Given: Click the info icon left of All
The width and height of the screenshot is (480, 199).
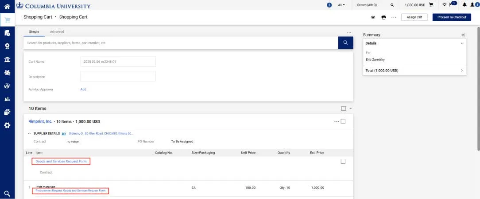Looking at the screenshot, I should coord(329,5).
